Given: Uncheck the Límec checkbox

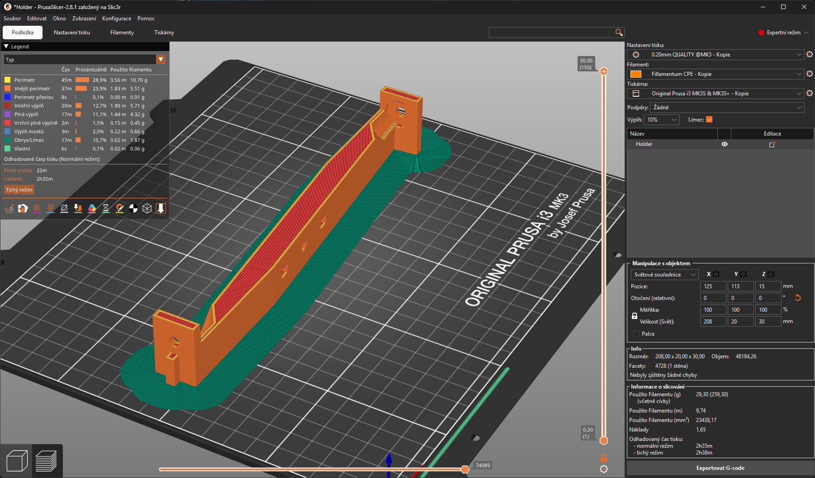Looking at the screenshot, I should pos(709,120).
